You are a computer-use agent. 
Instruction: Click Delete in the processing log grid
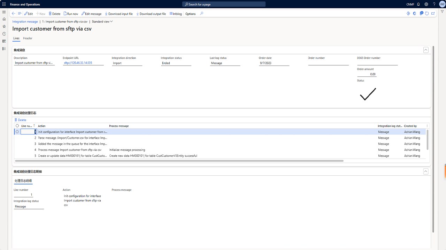(20, 120)
